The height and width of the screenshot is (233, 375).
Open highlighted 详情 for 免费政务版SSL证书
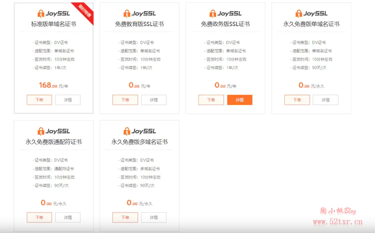(x=240, y=100)
